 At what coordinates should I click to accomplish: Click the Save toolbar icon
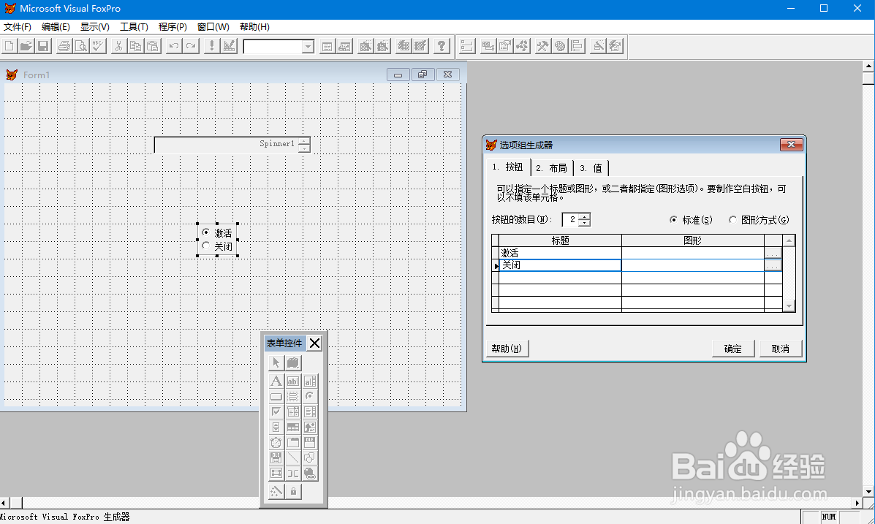(43, 46)
